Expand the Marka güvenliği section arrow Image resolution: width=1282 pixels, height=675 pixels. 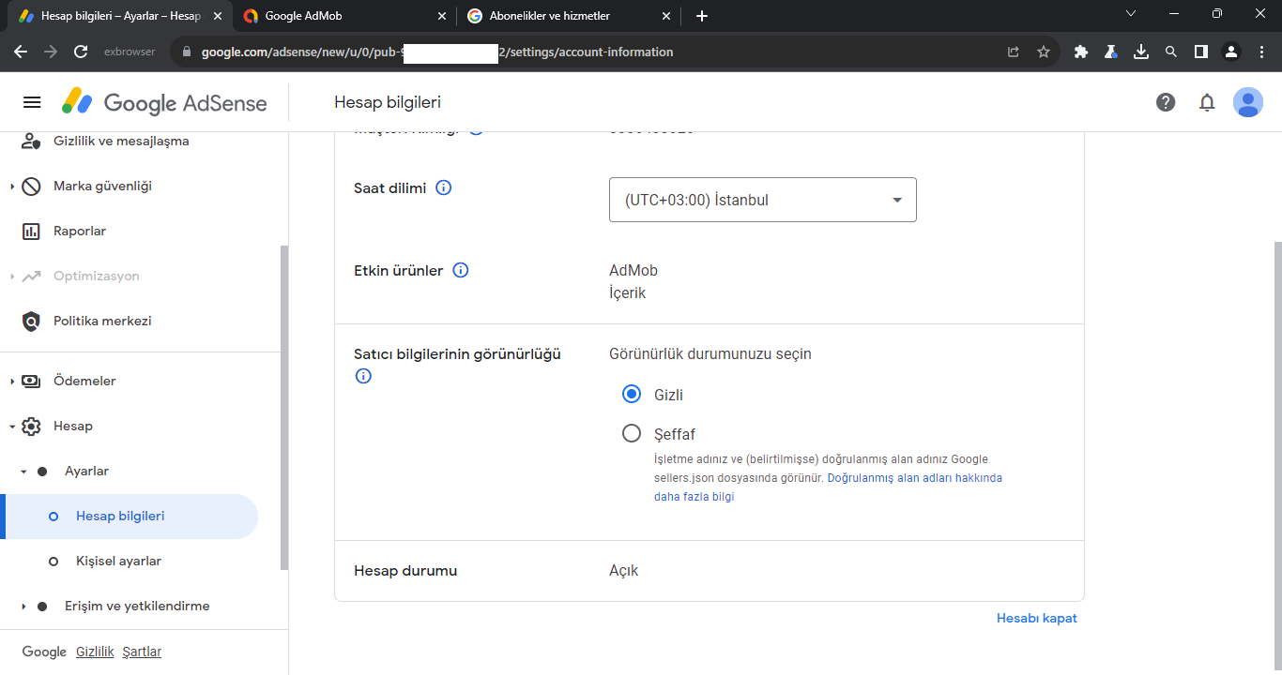click(12, 187)
